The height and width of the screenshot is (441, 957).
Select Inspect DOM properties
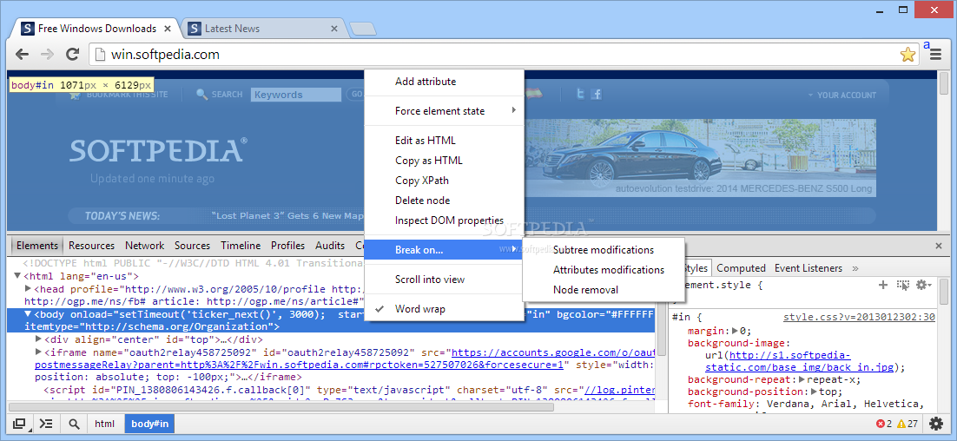click(445, 220)
